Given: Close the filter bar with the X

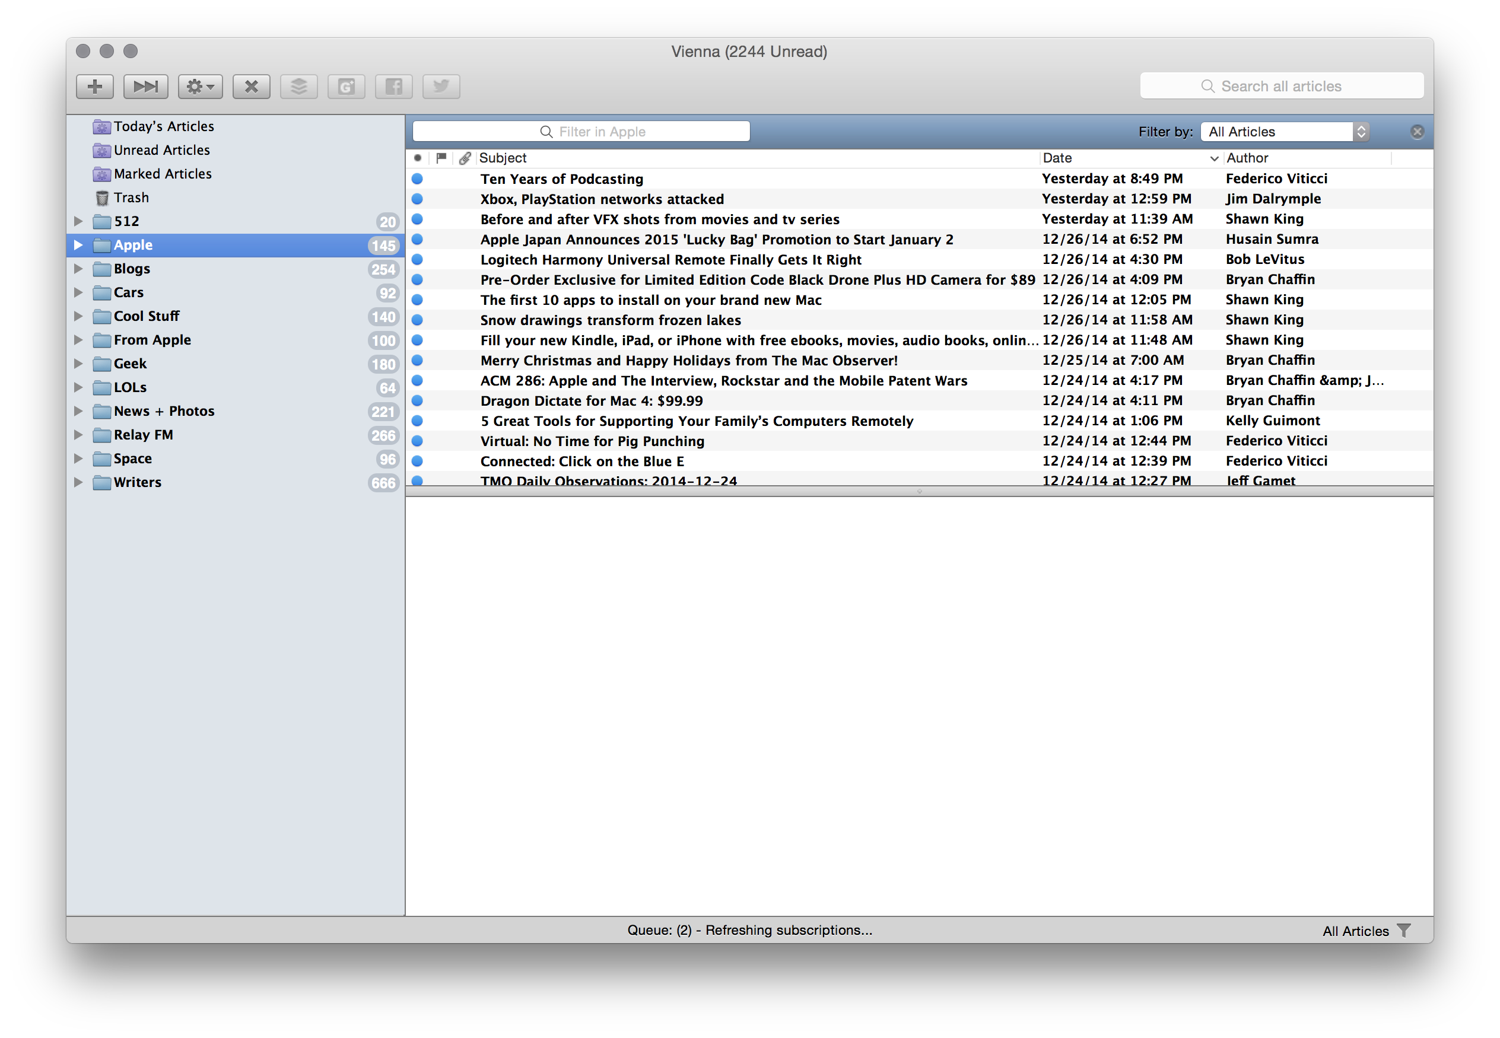Looking at the screenshot, I should 1417,132.
